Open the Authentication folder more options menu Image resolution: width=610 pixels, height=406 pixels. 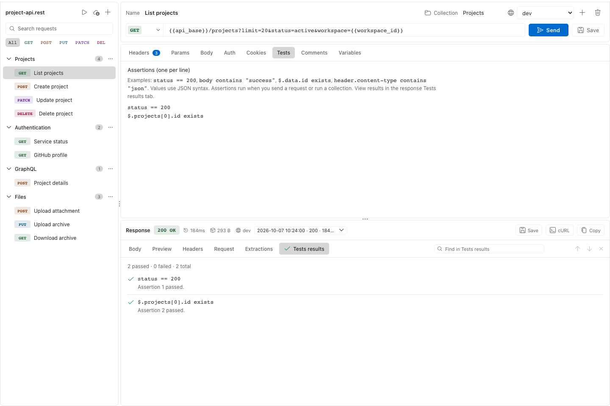click(111, 127)
